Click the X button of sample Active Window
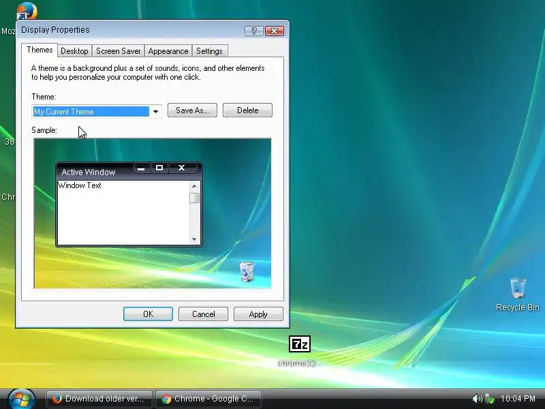The height and width of the screenshot is (409, 545). point(181,168)
